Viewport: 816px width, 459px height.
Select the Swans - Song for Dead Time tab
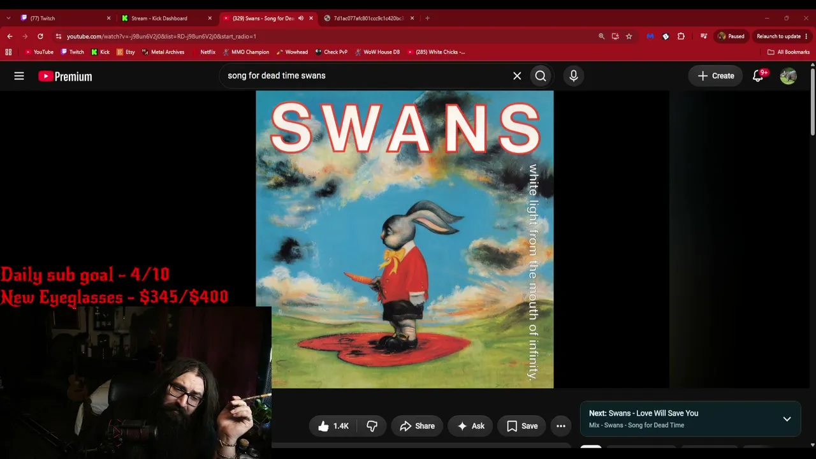click(x=261, y=18)
